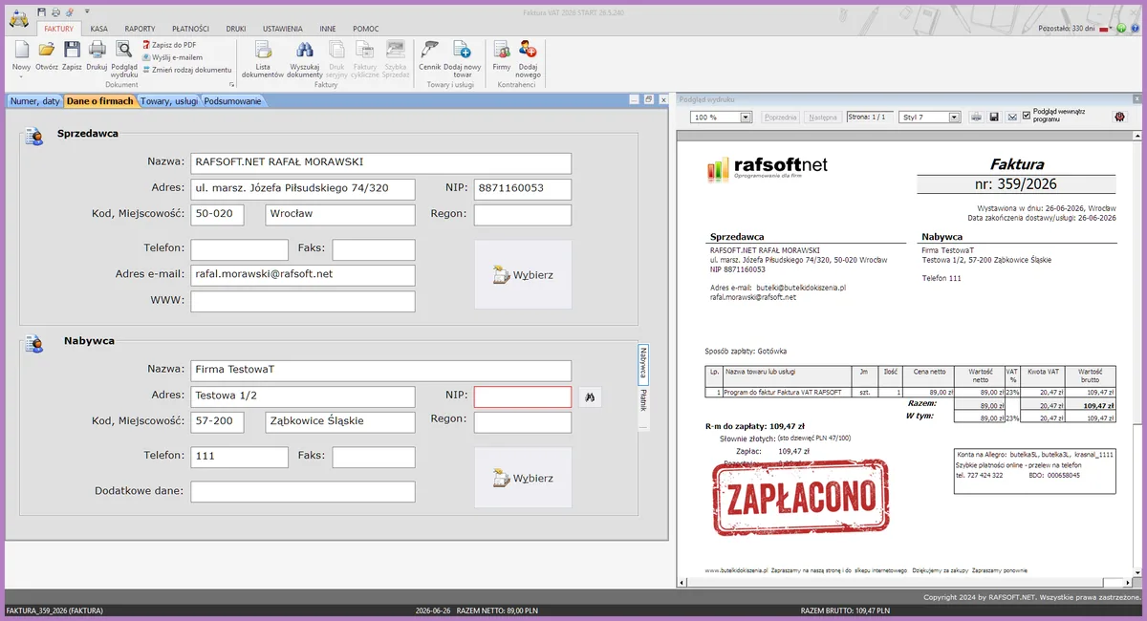
Task: Click the Poprzednia page button
Action: pos(781,117)
